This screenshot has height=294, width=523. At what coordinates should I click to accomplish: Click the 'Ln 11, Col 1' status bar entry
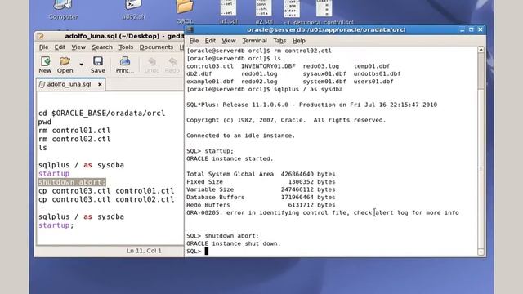point(144,251)
